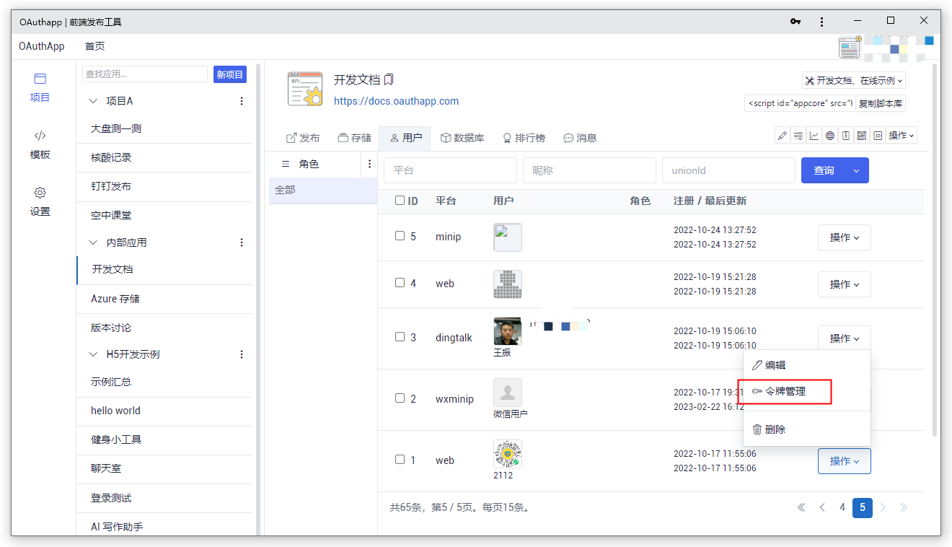Viewport: 952px width, 547px height.
Task: Click the hamburger icon beside 角色
Action: click(285, 164)
